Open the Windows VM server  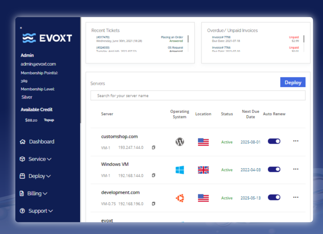tap(115, 164)
